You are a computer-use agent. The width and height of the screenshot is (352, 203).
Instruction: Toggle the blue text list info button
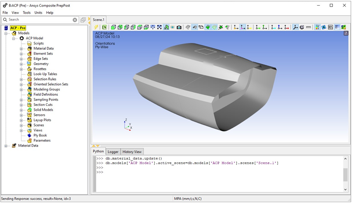click(337, 27)
